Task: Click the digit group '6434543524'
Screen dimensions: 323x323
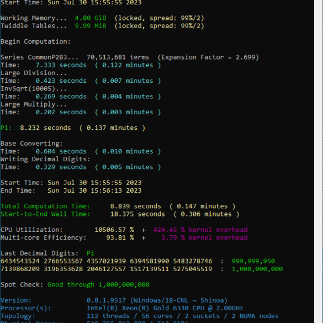Action: [x=20, y=261]
